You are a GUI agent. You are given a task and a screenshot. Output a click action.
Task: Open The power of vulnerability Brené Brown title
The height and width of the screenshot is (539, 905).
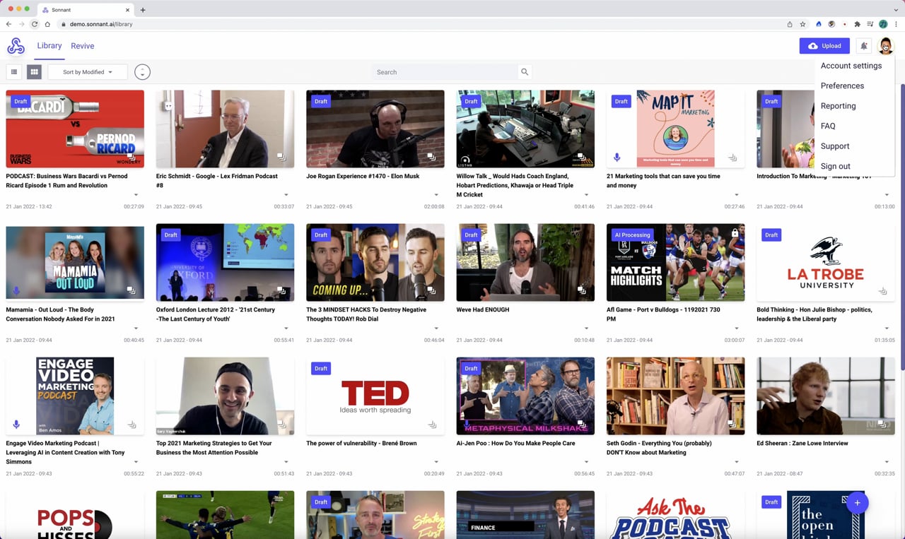pos(361,444)
